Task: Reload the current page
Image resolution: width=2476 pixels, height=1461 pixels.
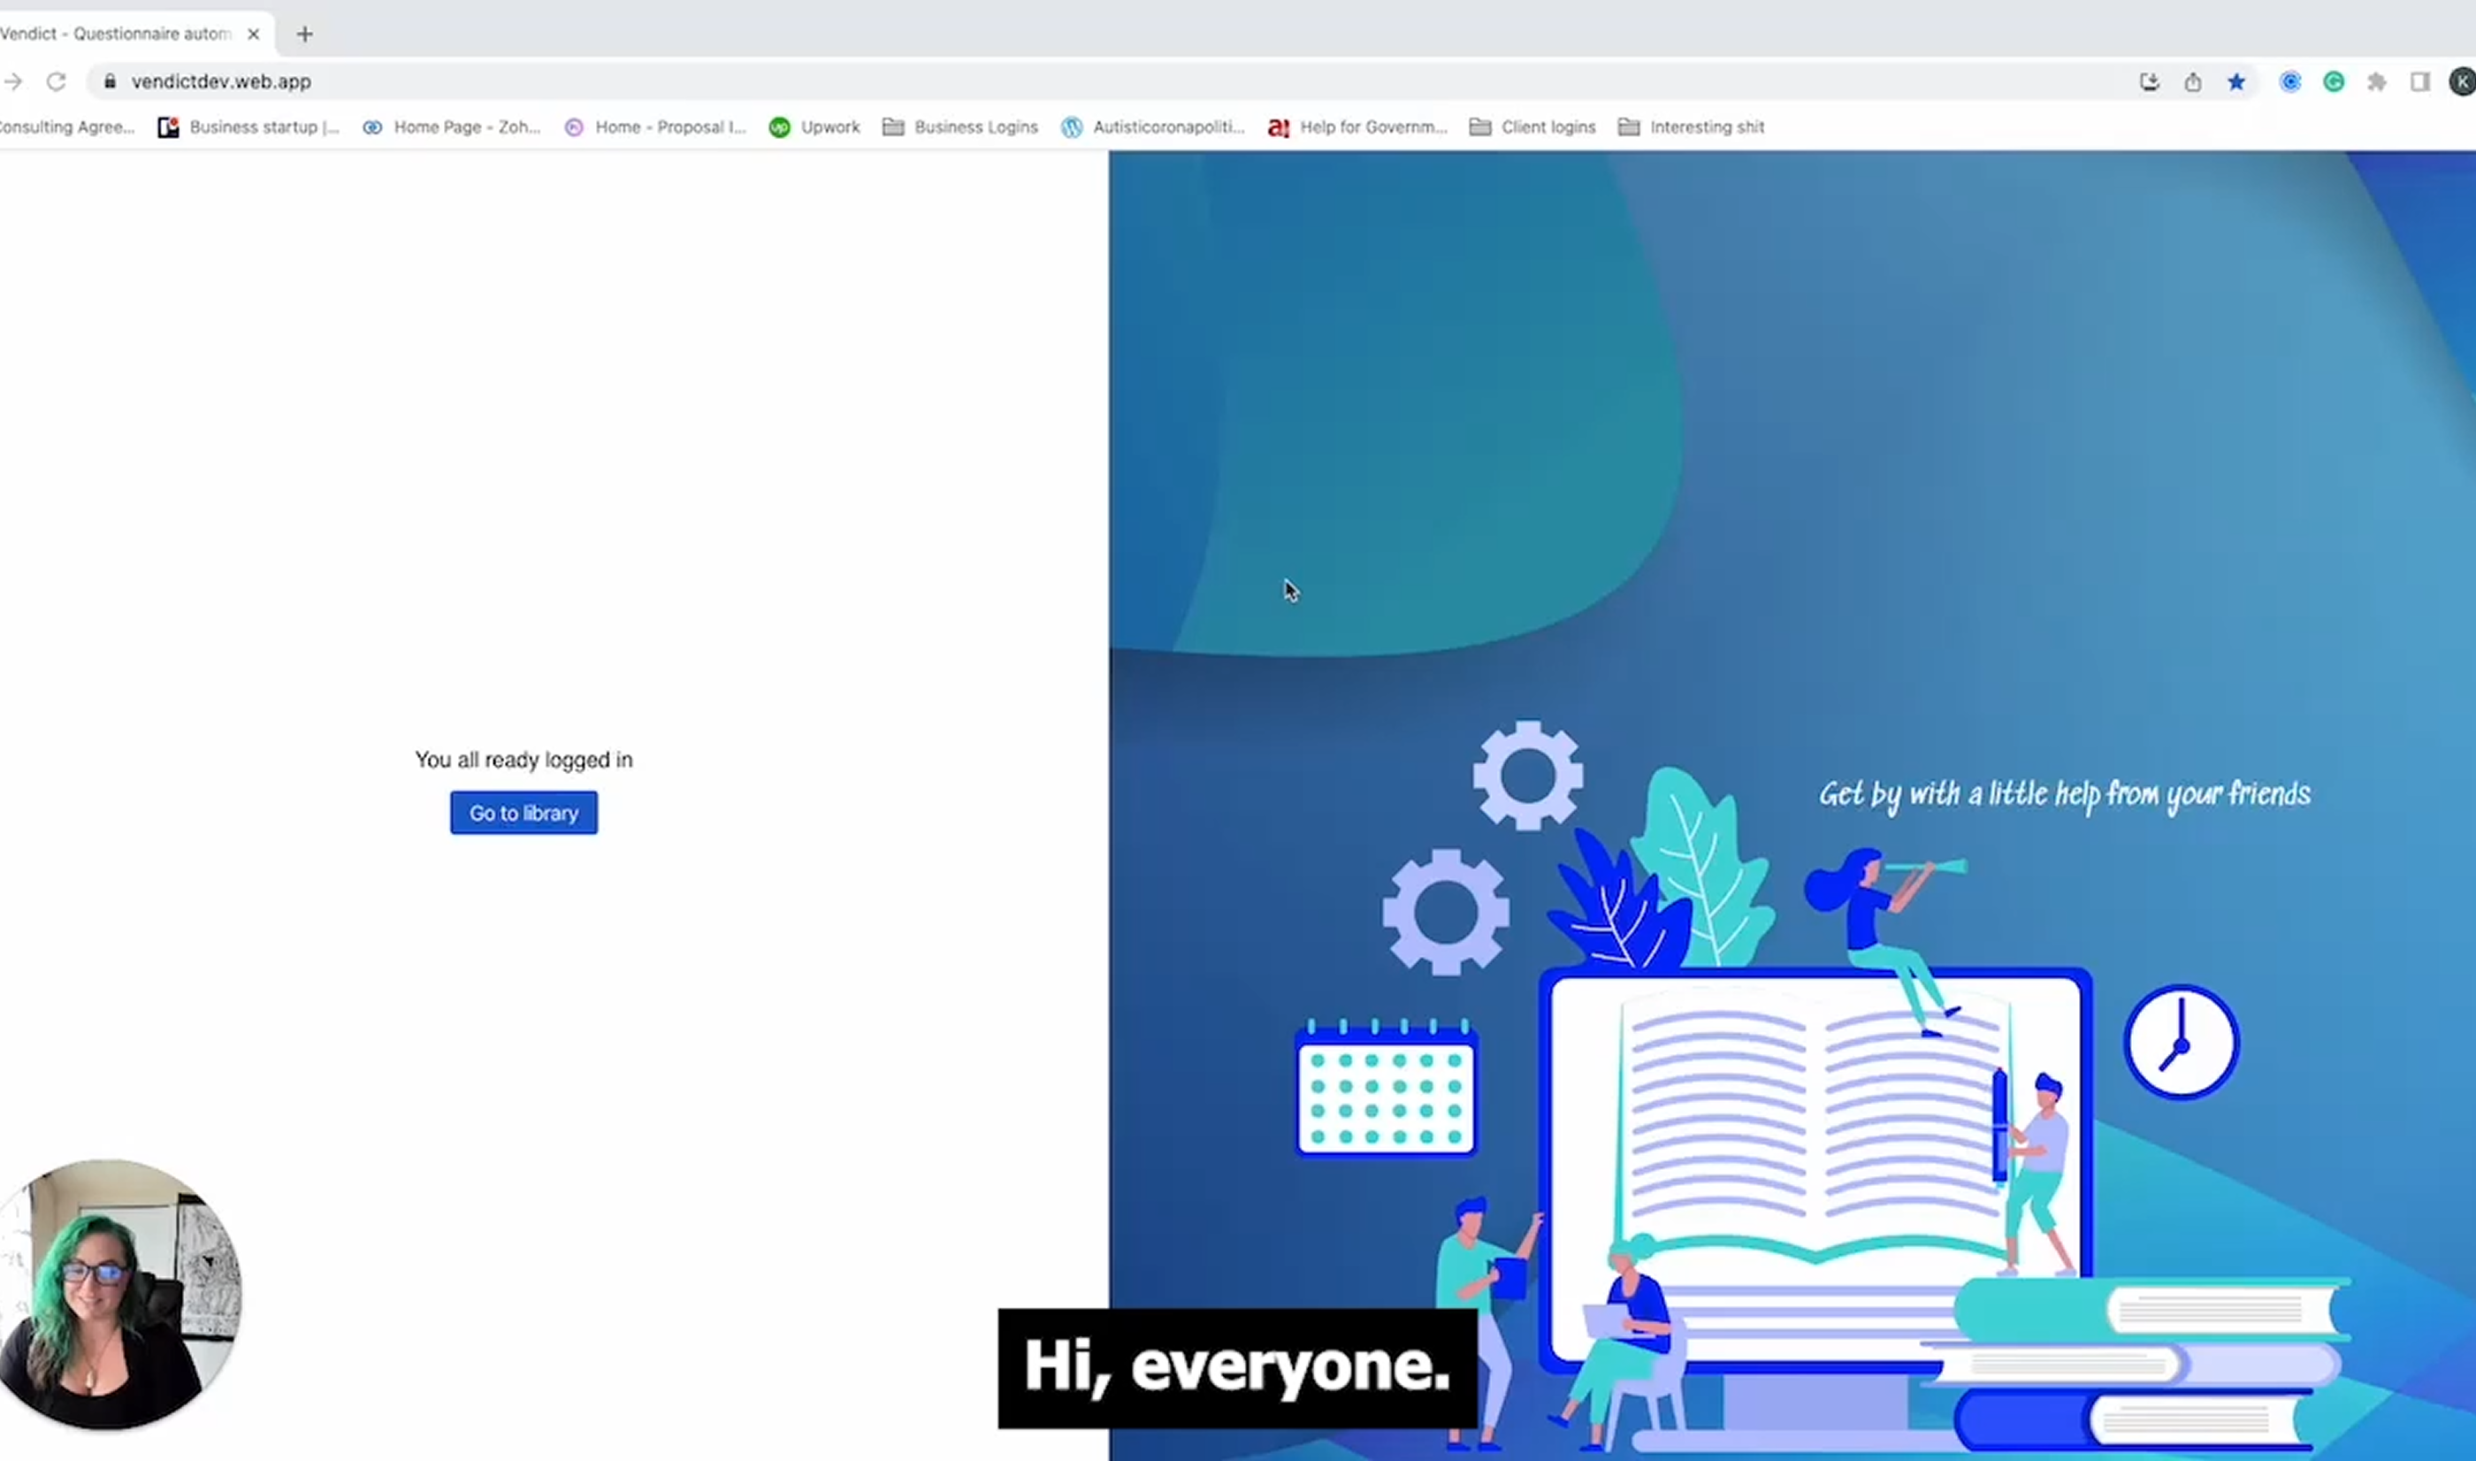Action: tap(56, 81)
